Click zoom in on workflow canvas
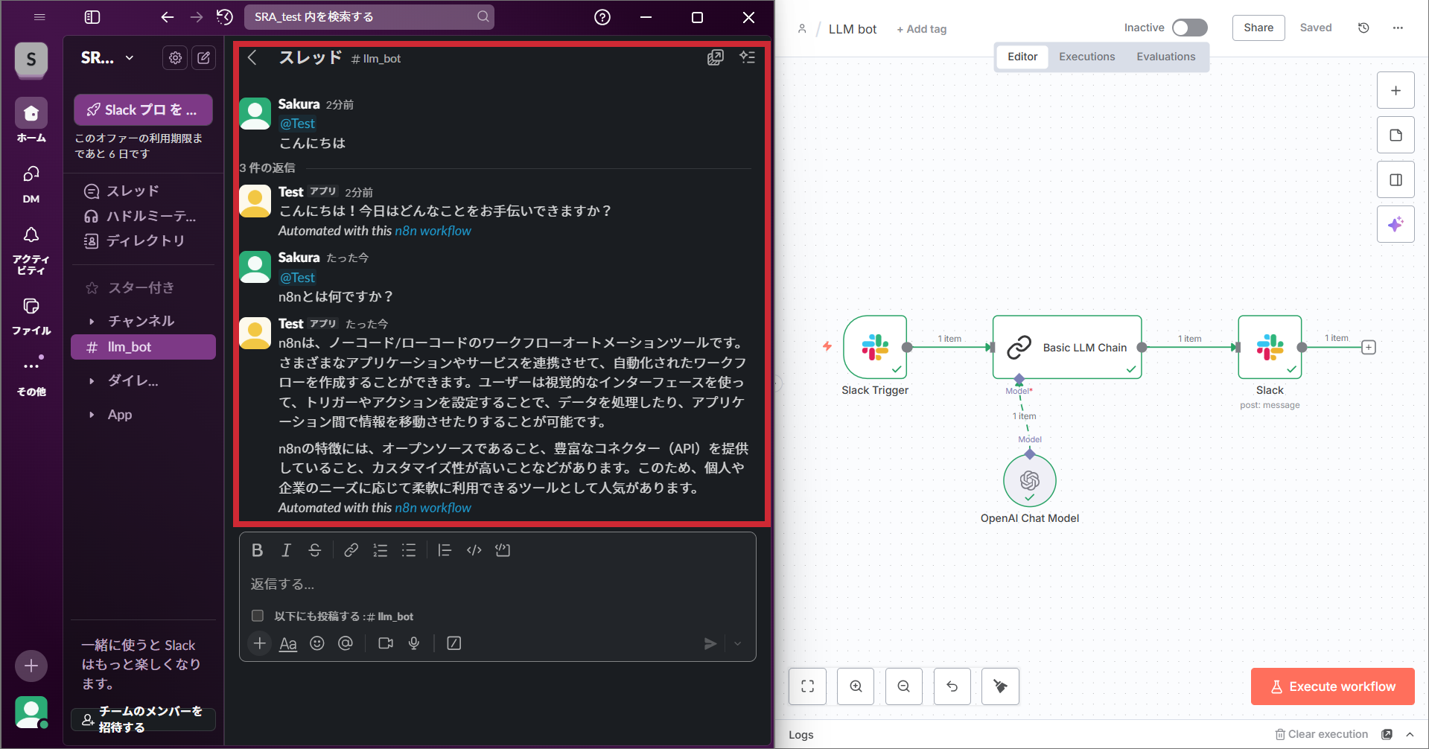The height and width of the screenshot is (749, 1429). [856, 686]
